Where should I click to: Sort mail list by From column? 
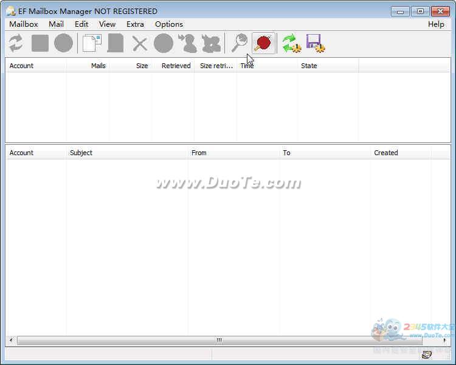click(233, 153)
